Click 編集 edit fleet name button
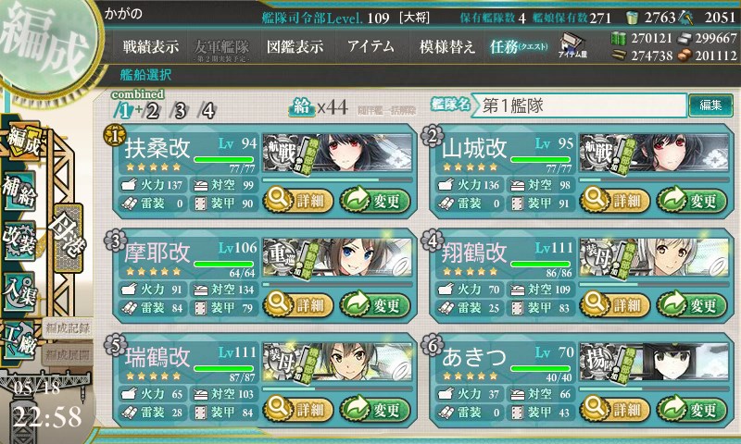The height and width of the screenshot is (444, 741). click(x=710, y=105)
